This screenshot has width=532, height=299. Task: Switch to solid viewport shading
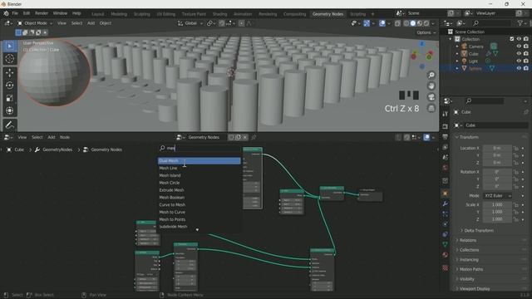pyautogui.click(x=413, y=23)
